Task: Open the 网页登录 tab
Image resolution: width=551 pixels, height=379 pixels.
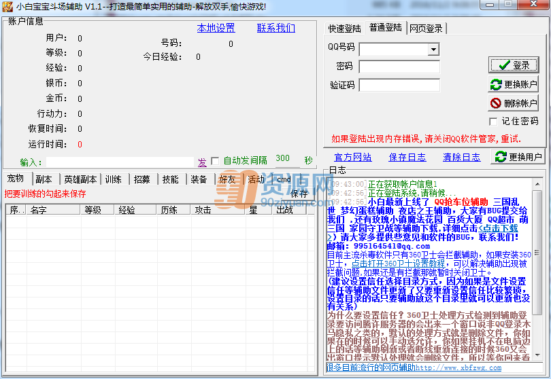Action: point(427,29)
